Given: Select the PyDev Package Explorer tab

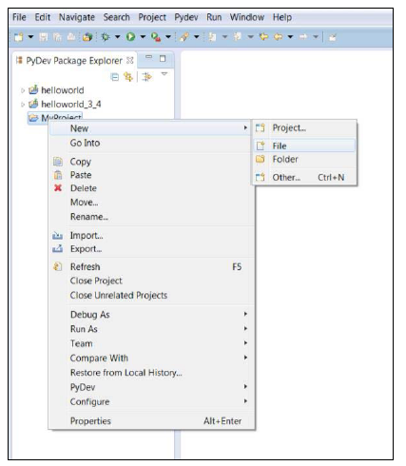Looking at the screenshot, I should point(74,61).
